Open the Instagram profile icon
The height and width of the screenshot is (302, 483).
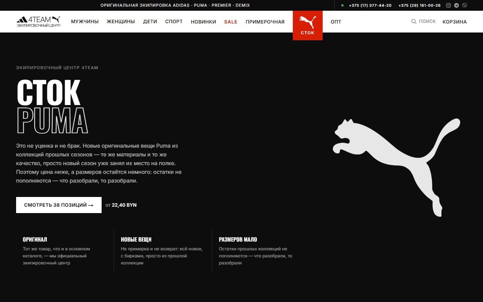click(448, 5)
